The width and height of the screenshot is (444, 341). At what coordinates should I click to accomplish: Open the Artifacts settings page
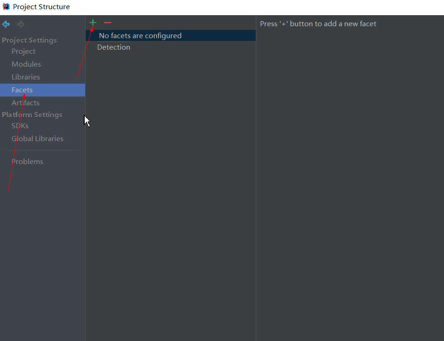pos(25,103)
